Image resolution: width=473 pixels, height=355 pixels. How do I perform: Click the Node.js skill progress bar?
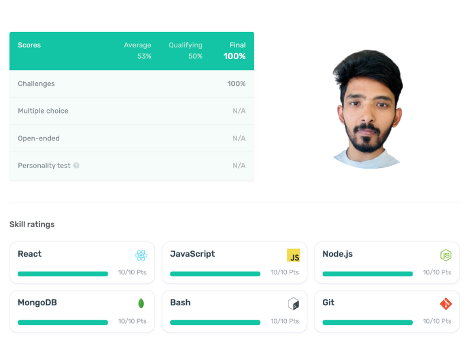[x=367, y=274]
